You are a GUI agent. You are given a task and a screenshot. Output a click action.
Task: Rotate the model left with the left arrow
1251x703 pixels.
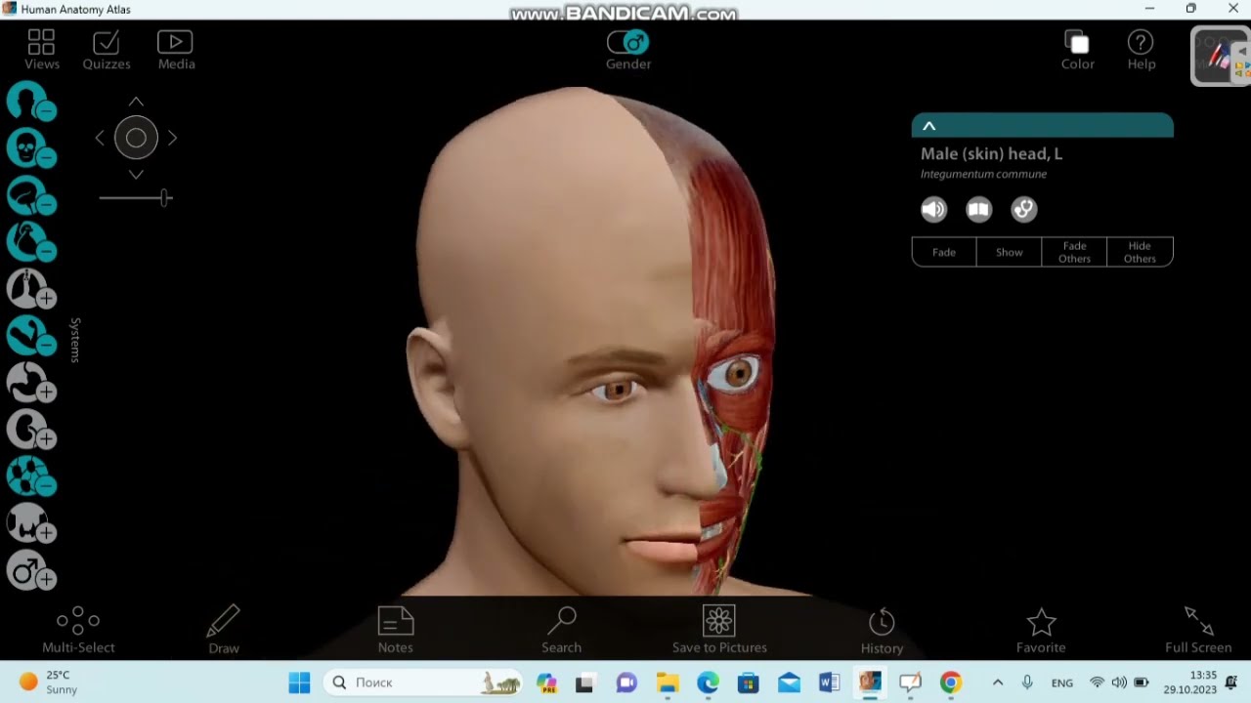click(100, 139)
